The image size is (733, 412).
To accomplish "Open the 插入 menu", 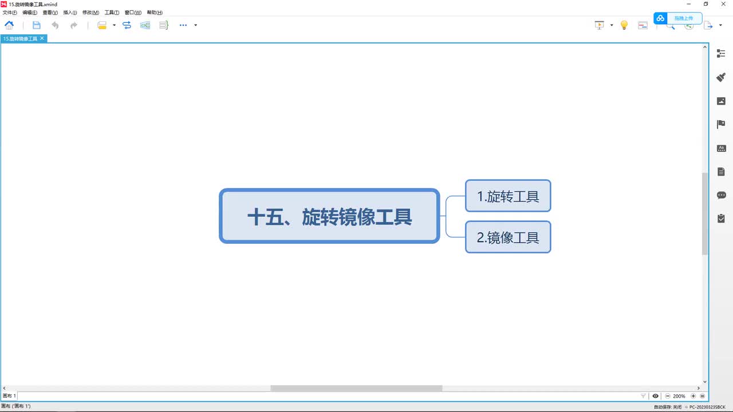I will (x=70, y=13).
